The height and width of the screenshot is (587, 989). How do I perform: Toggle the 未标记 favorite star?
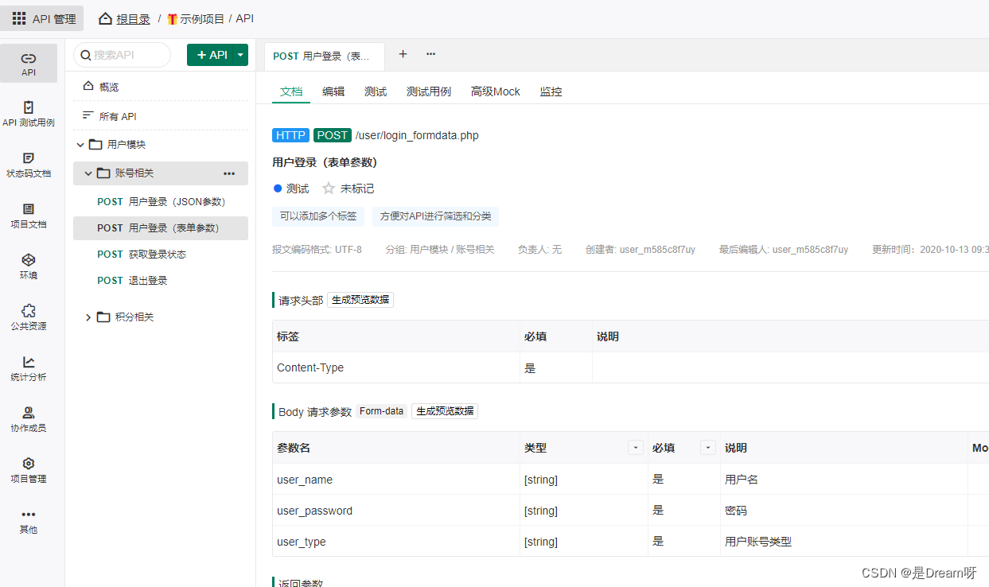coord(328,189)
